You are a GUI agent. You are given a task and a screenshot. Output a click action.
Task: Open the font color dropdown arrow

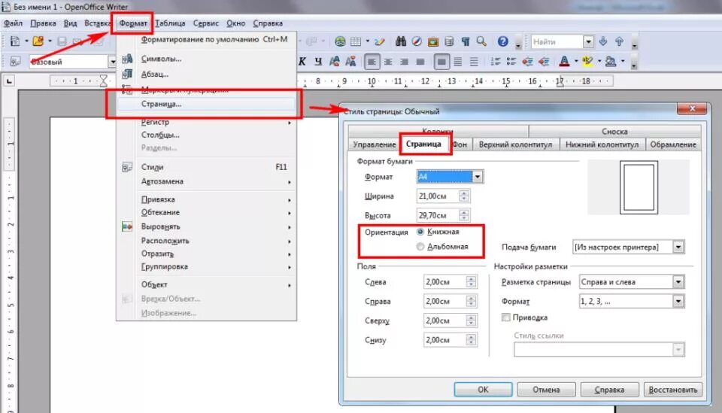575,61
